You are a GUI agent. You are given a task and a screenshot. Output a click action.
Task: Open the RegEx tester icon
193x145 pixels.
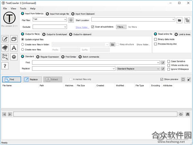5,57
